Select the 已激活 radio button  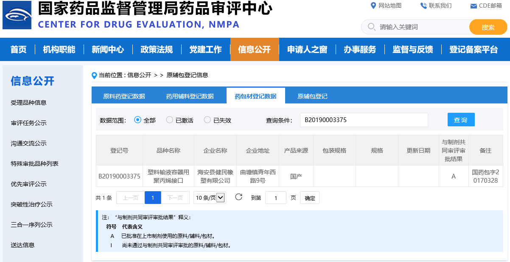click(x=169, y=120)
